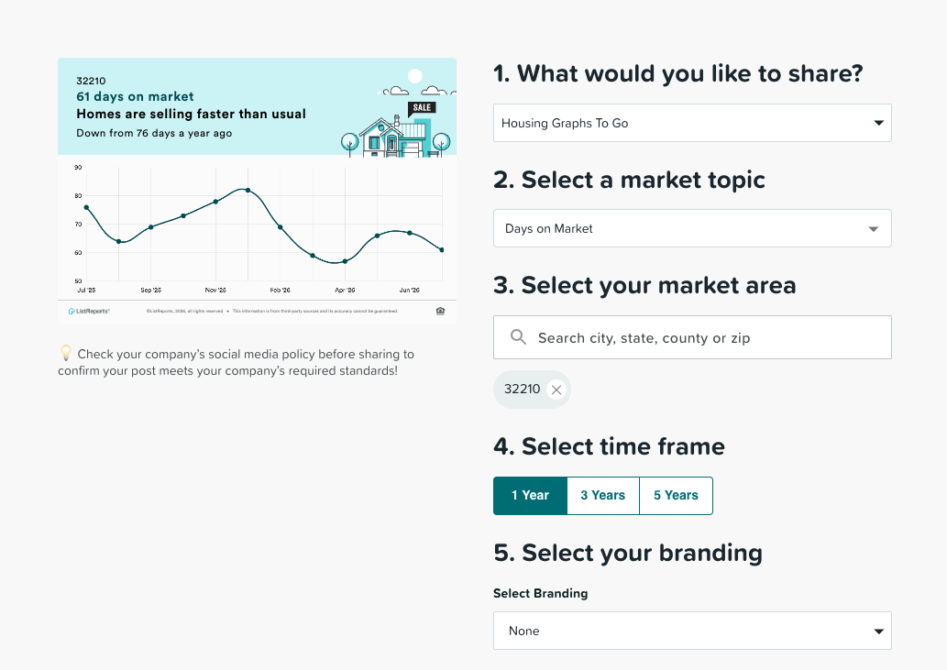
Task: Click the ListReports logo in graph footer
Action: [x=89, y=312]
